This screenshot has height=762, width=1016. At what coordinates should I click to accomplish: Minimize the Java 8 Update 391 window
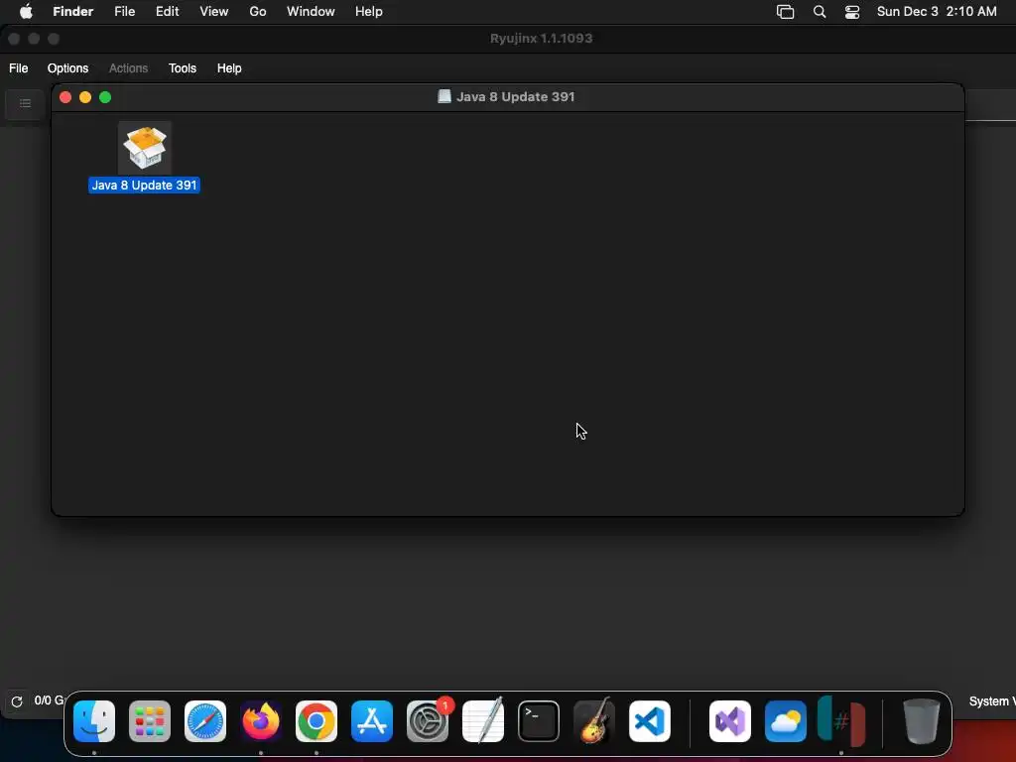click(85, 97)
